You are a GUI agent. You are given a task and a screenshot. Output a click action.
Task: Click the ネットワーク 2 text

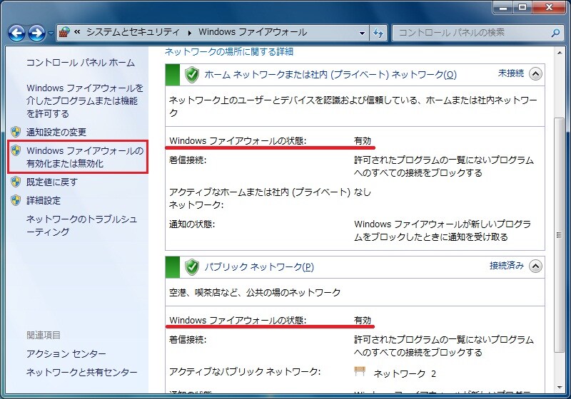(x=405, y=373)
